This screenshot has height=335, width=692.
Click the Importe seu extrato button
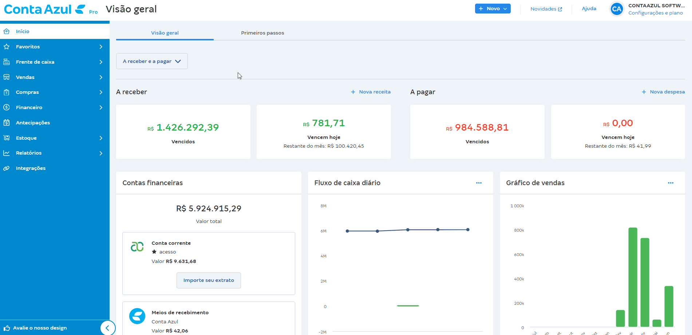tap(209, 280)
